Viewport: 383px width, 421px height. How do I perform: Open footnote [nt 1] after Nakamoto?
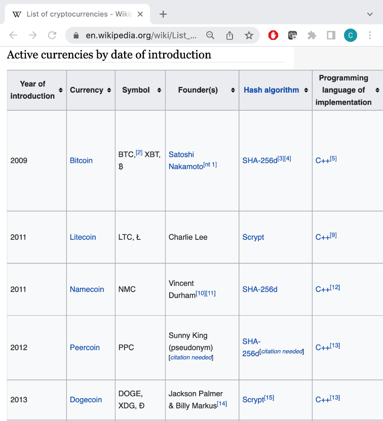[x=210, y=164]
